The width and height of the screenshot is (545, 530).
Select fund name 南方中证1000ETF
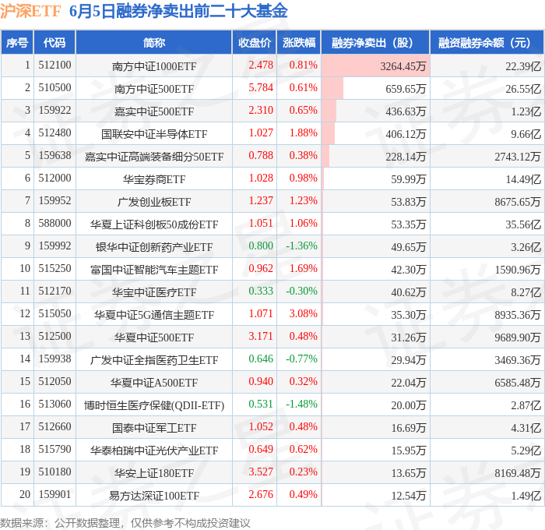[x=154, y=66]
